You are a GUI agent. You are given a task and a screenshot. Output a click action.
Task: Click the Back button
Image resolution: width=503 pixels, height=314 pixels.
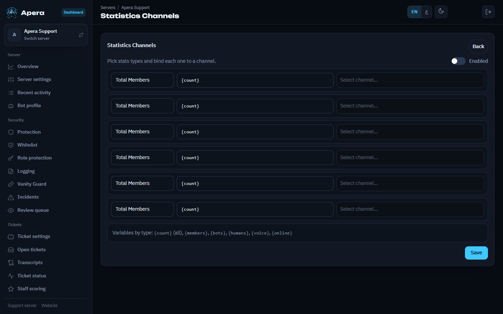point(478,46)
